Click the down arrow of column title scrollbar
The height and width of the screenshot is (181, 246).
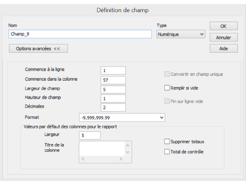click(x=128, y=152)
